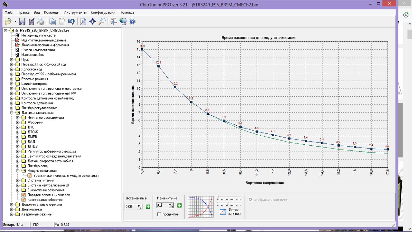412x232 pixels.
Task: Expand the 'Рабочие режимы' folder
Action: point(12,79)
